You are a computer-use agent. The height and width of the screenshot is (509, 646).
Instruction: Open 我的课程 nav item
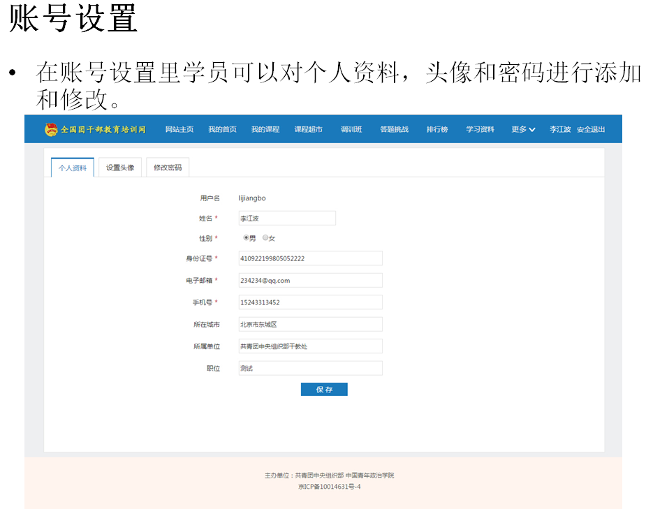click(265, 129)
